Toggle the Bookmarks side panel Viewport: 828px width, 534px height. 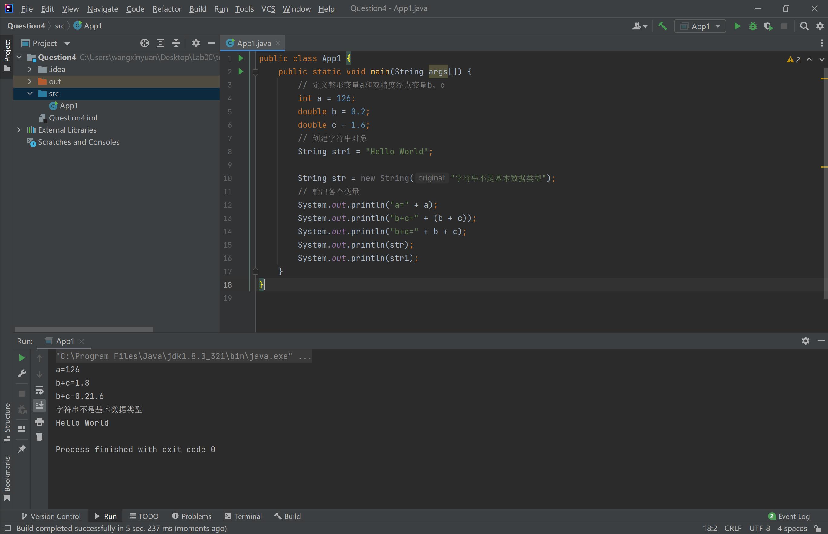point(7,479)
